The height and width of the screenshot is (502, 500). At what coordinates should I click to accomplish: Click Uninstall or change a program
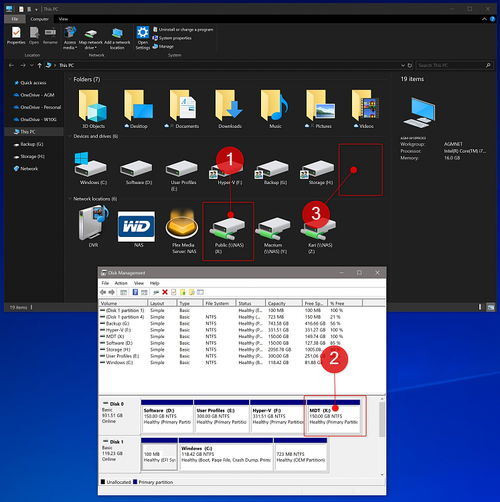pyautogui.click(x=183, y=29)
